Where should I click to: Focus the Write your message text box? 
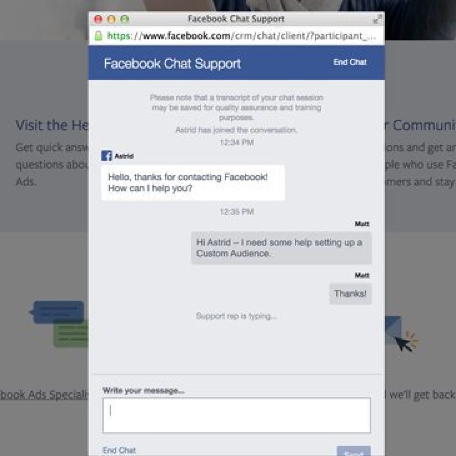236,415
